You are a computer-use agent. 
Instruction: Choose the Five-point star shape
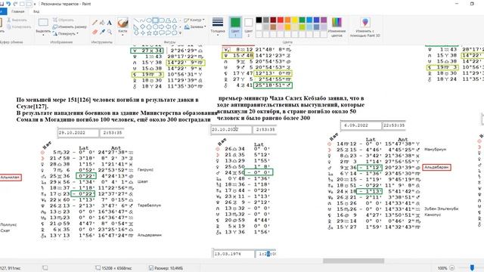149,33
